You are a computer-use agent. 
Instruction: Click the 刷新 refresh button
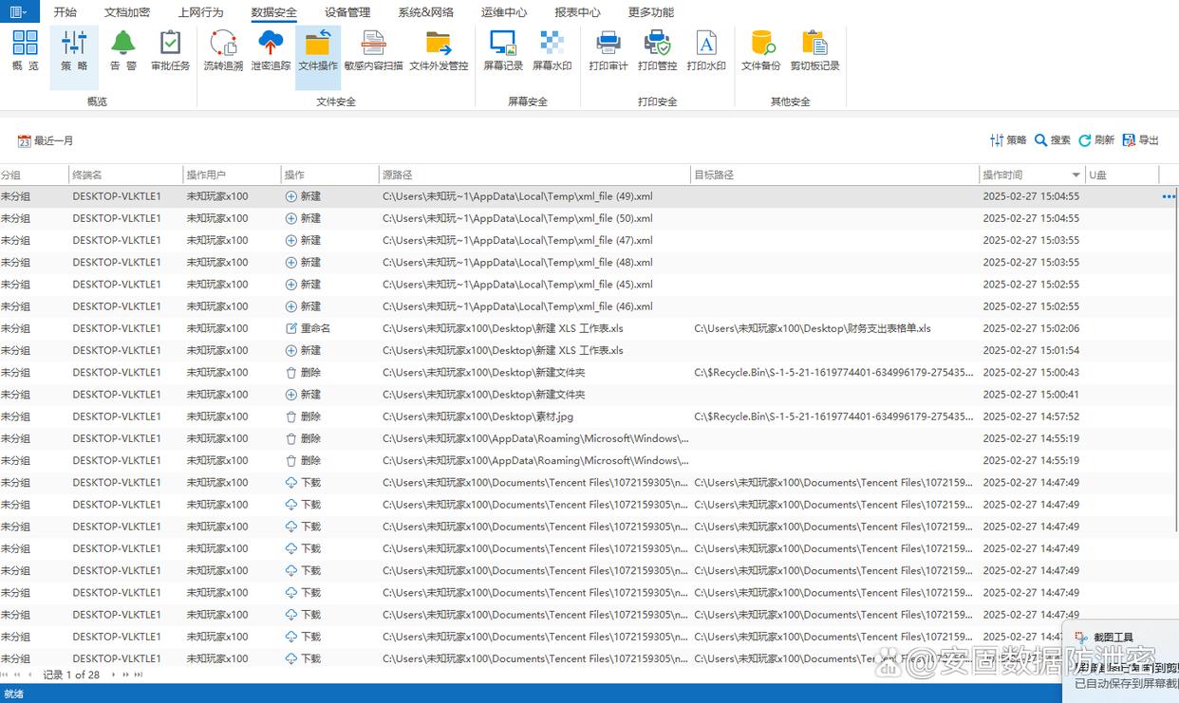click(1096, 140)
